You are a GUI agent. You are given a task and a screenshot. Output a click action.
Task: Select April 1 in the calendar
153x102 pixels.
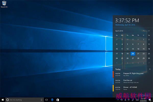click(144, 40)
